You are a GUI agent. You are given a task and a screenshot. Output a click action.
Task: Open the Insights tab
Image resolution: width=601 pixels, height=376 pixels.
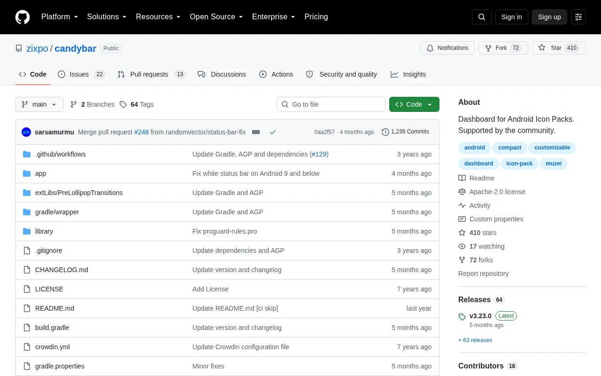(x=408, y=74)
